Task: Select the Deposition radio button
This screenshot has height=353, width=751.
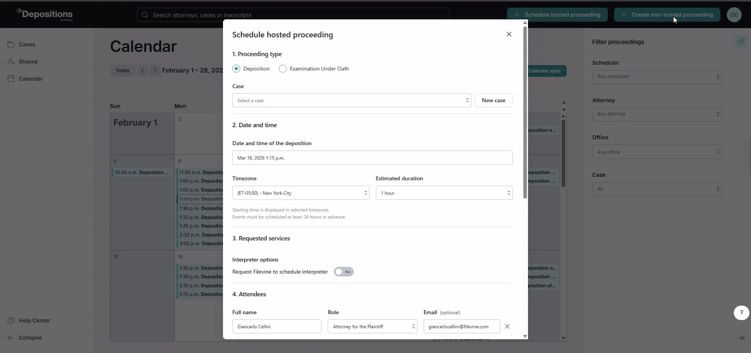Action: (237, 69)
